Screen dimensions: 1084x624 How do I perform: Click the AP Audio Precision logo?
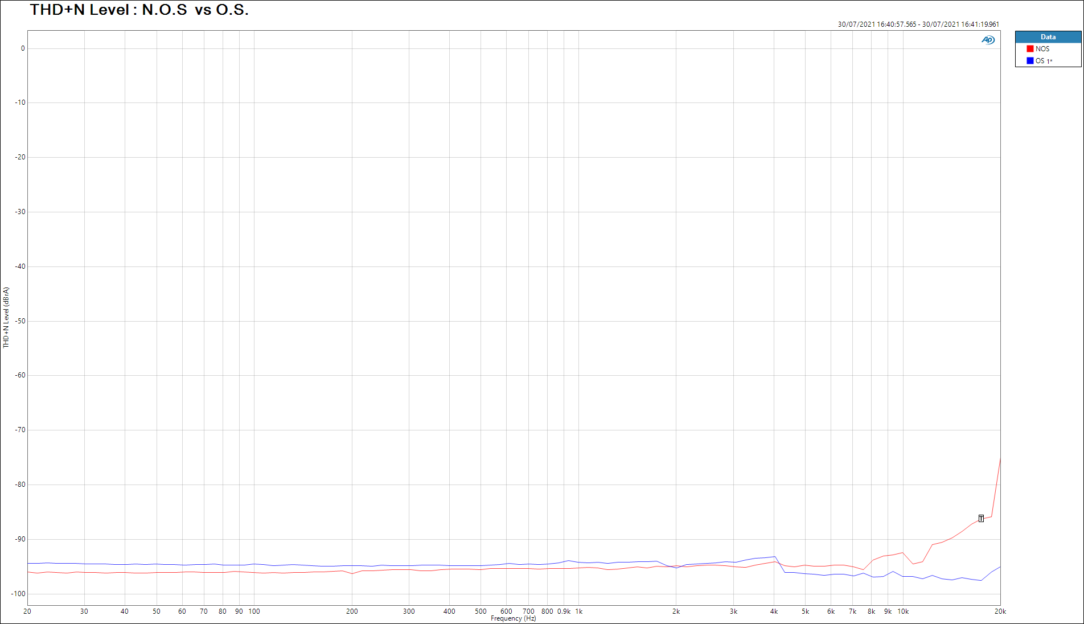coord(988,40)
